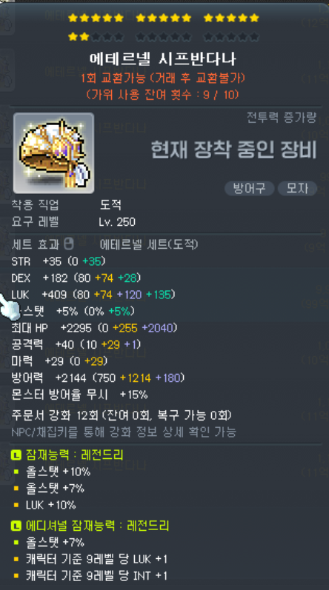Viewport: 329px width, 590px height.
Task: Click the last yellow star in top row
Action: [254, 18]
